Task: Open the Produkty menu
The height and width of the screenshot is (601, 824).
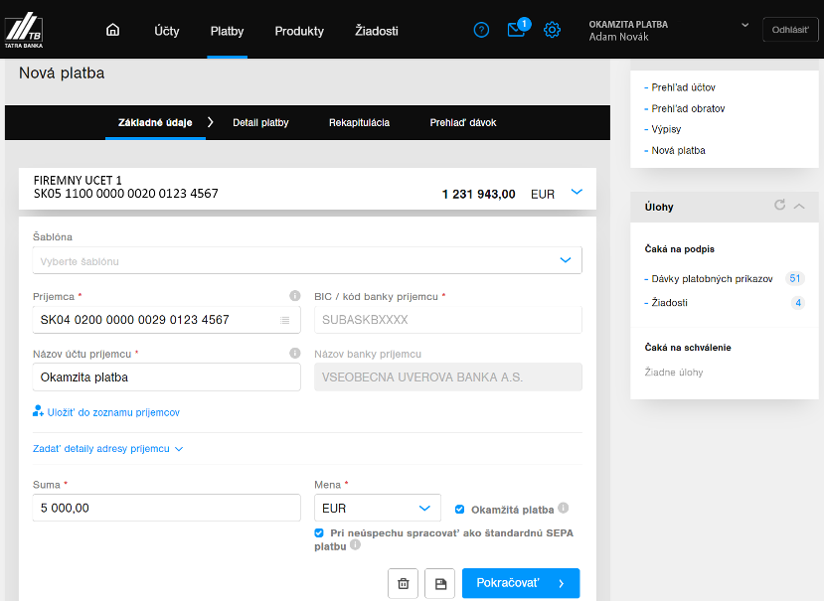Action: (x=299, y=31)
